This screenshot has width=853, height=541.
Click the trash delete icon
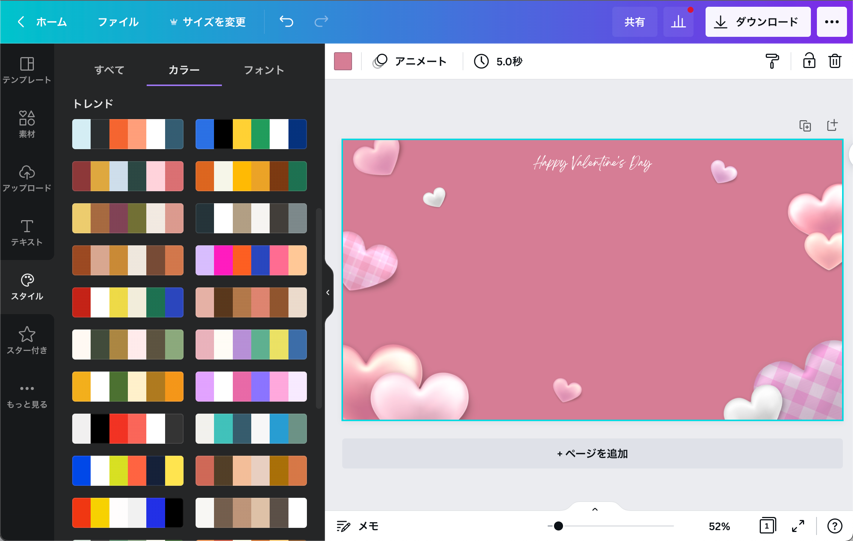(x=835, y=61)
